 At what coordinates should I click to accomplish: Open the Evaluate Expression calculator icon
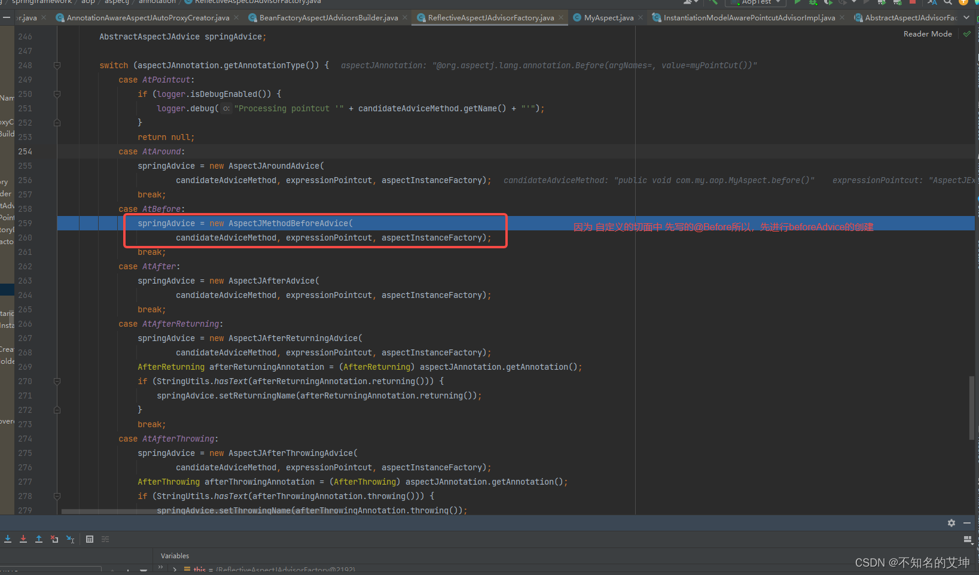[90, 539]
